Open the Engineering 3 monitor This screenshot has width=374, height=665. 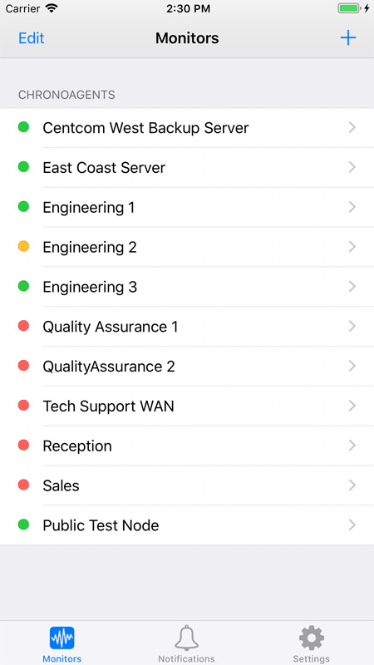[187, 287]
